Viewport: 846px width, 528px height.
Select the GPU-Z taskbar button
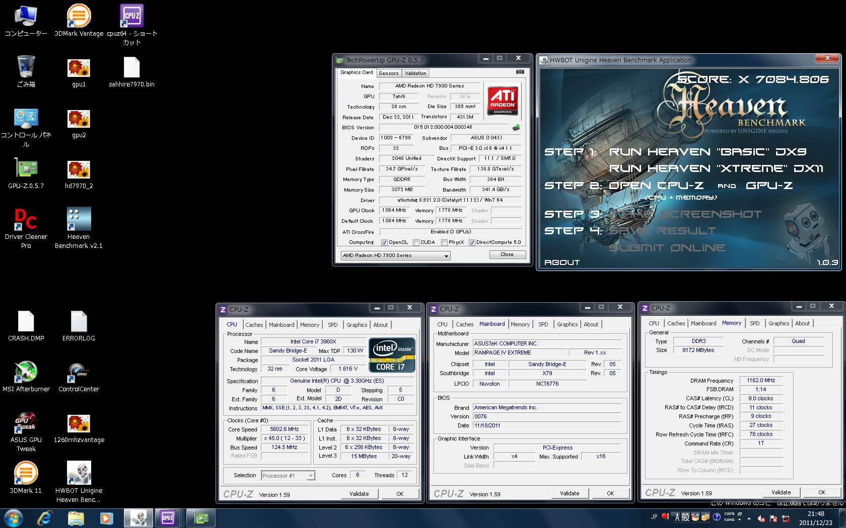coord(200,517)
